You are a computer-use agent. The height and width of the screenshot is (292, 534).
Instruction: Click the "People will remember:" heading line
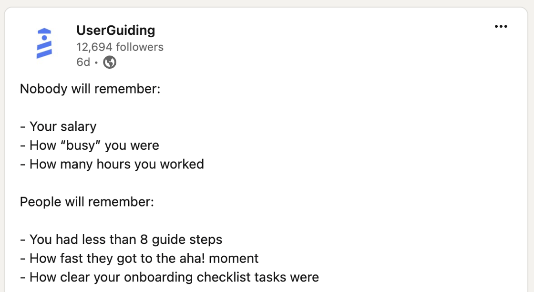tap(87, 202)
